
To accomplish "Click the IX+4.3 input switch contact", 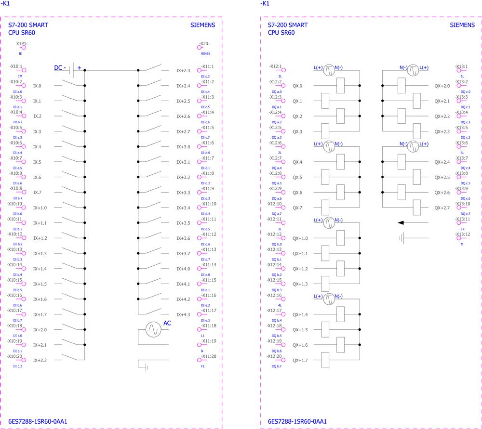I will point(154,313).
